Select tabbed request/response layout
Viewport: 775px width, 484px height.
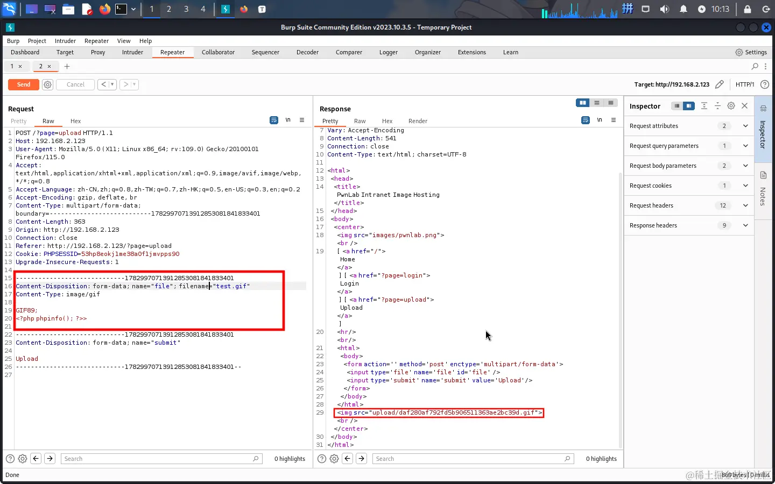click(611, 103)
